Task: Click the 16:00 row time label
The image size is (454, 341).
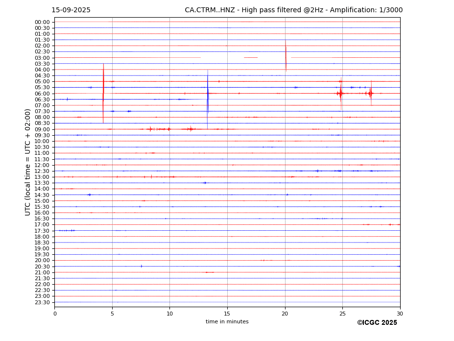Action: pyautogui.click(x=42, y=213)
